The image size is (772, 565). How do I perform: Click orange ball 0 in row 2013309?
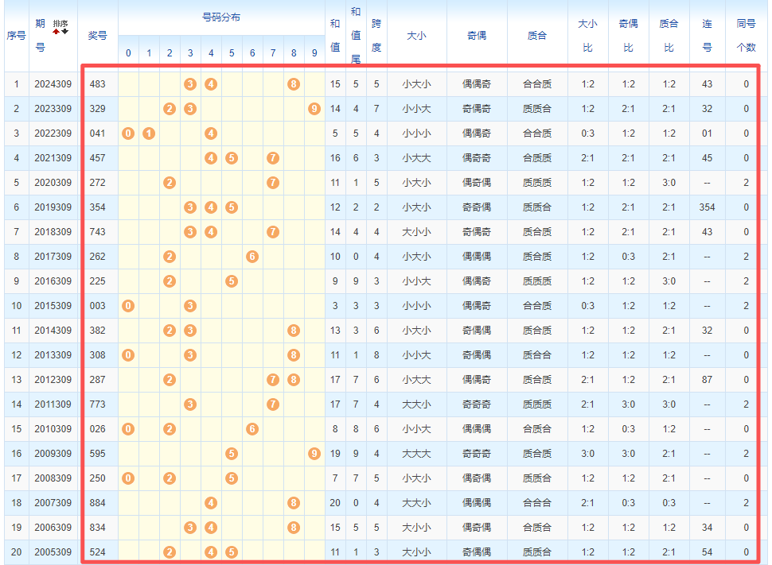pyautogui.click(x=128, y=355)
